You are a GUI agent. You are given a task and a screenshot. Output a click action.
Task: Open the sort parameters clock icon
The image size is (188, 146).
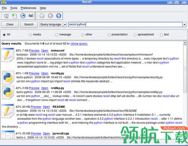tap(23, 16)
